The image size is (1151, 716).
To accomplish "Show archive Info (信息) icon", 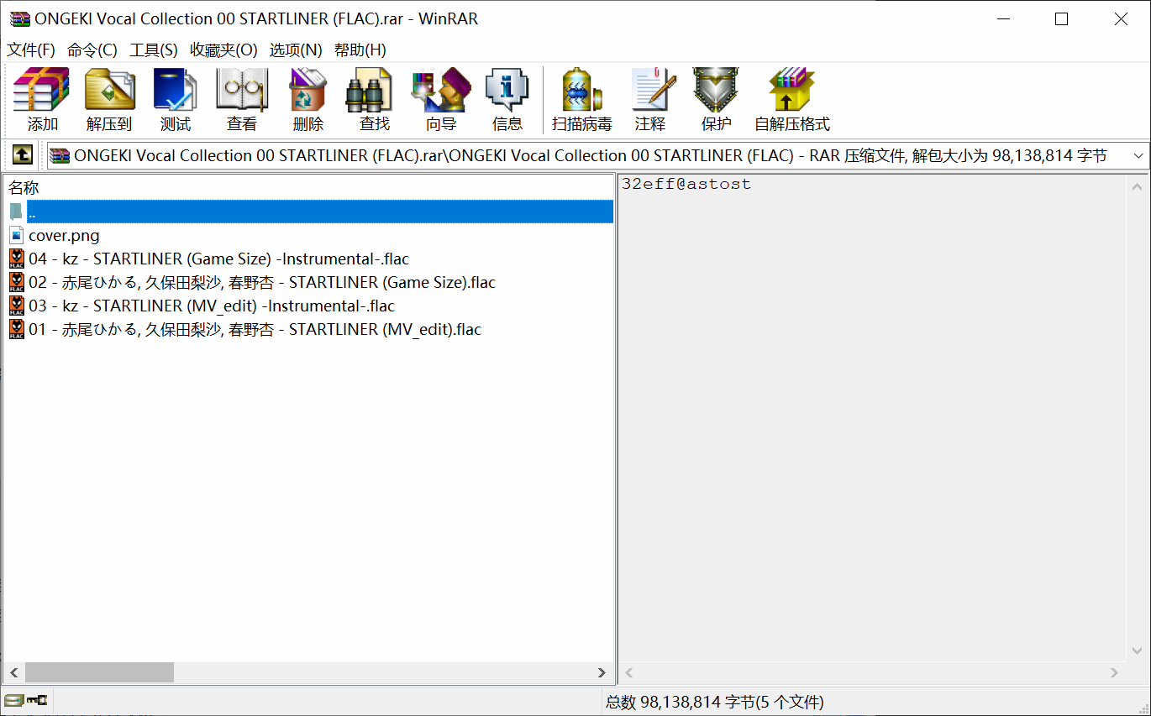I will [507, 100].
